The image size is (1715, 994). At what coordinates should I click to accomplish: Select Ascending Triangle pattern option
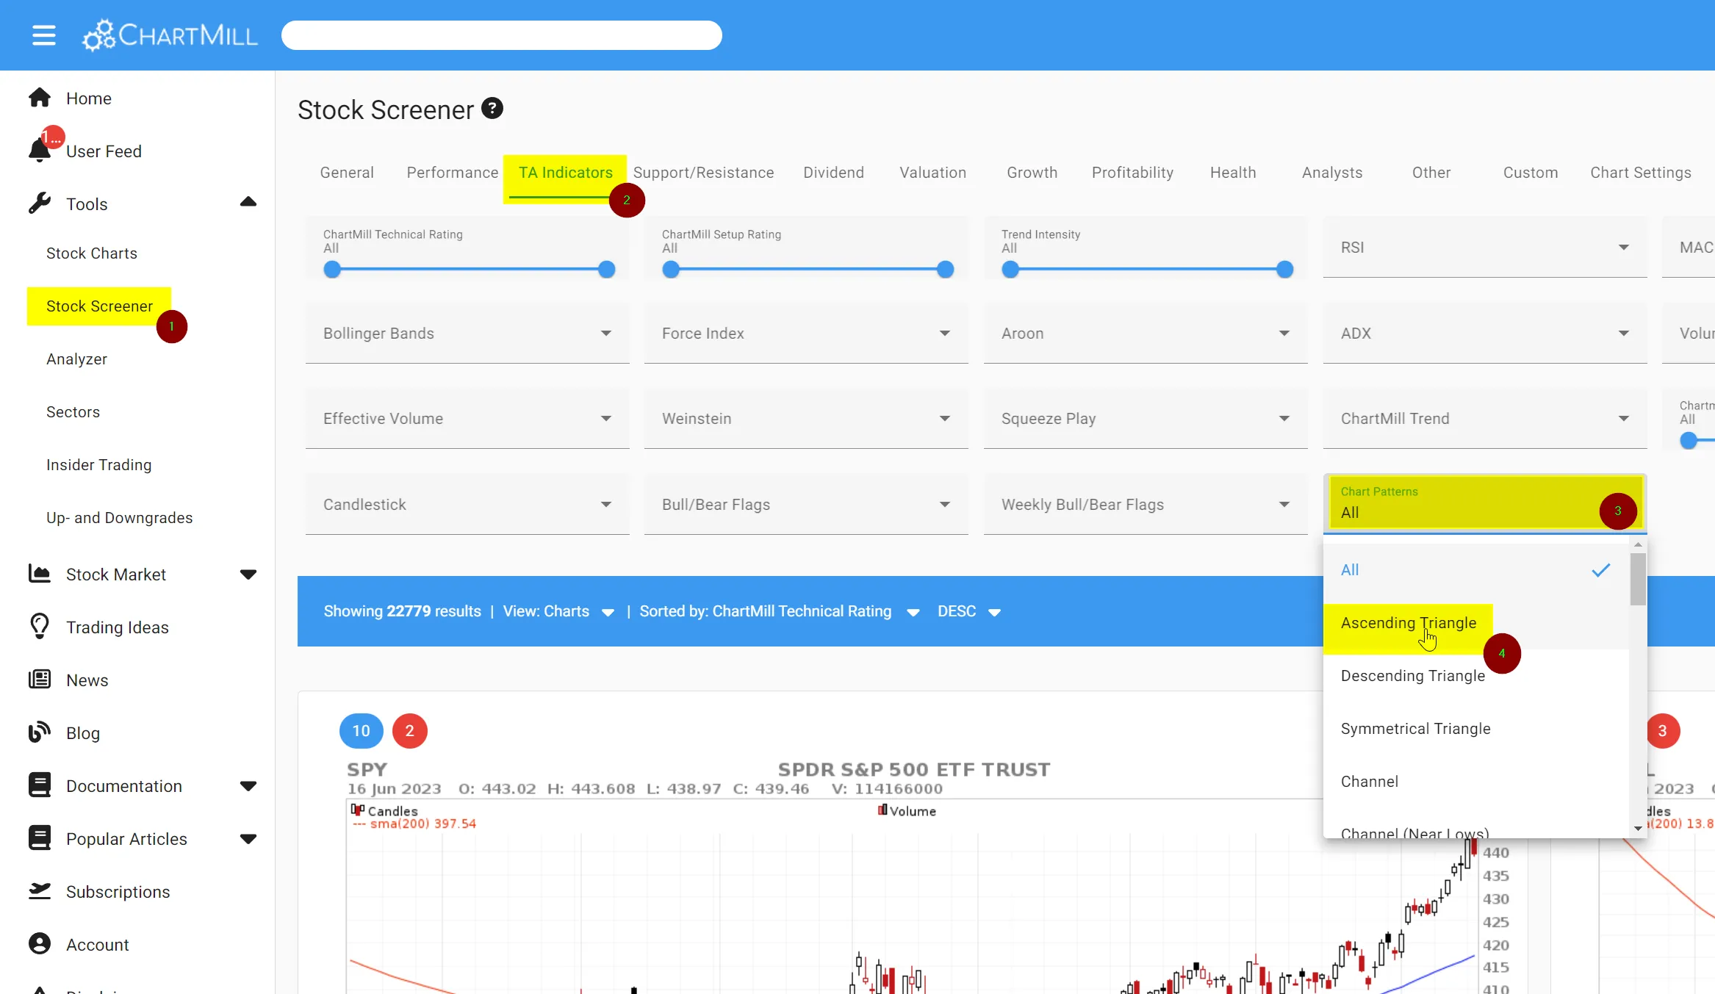(x=1476, y=623)
